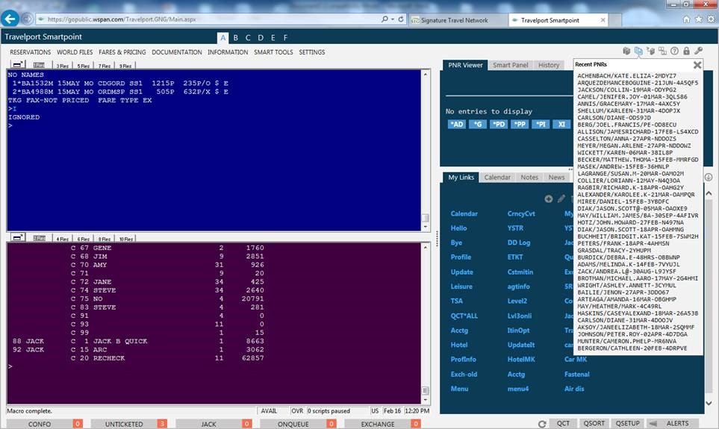Click the blue terminal window scrollbar down arrow

click(425, 227)
